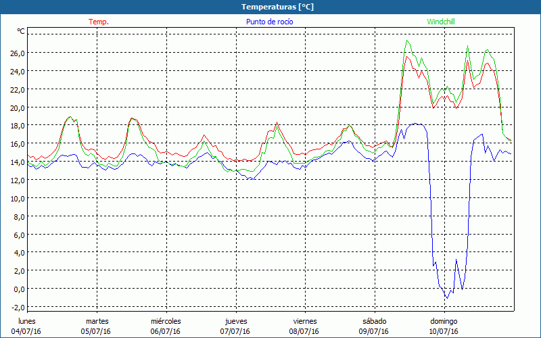Select the domingo day label
541x338 pixels.
pos(444,321)
